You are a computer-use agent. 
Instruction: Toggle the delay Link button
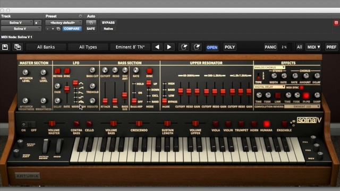(x=278, y=95)
